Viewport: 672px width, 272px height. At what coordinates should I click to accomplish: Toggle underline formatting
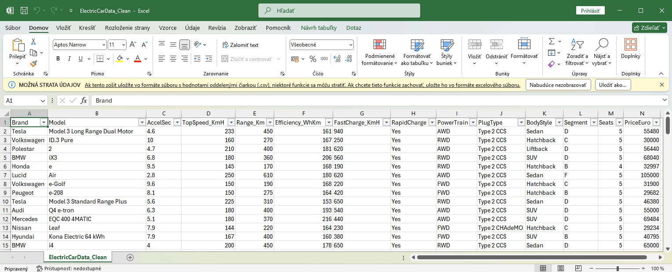coord(80,59)
